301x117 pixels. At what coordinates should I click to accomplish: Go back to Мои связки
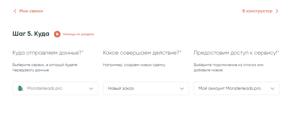31,11
